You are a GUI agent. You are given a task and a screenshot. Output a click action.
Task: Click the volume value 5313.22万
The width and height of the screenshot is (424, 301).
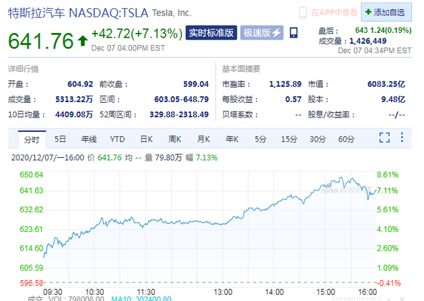point(74,99)
